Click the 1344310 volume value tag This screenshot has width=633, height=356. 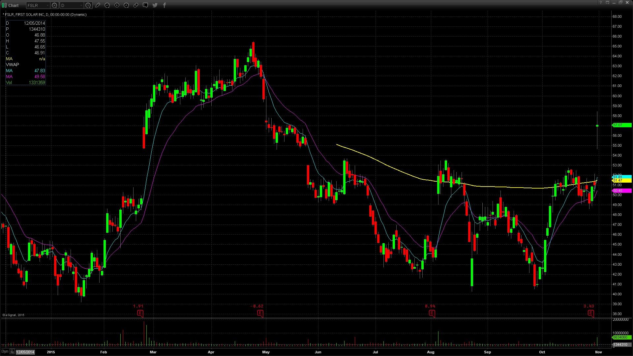click(x=622, y=344)
